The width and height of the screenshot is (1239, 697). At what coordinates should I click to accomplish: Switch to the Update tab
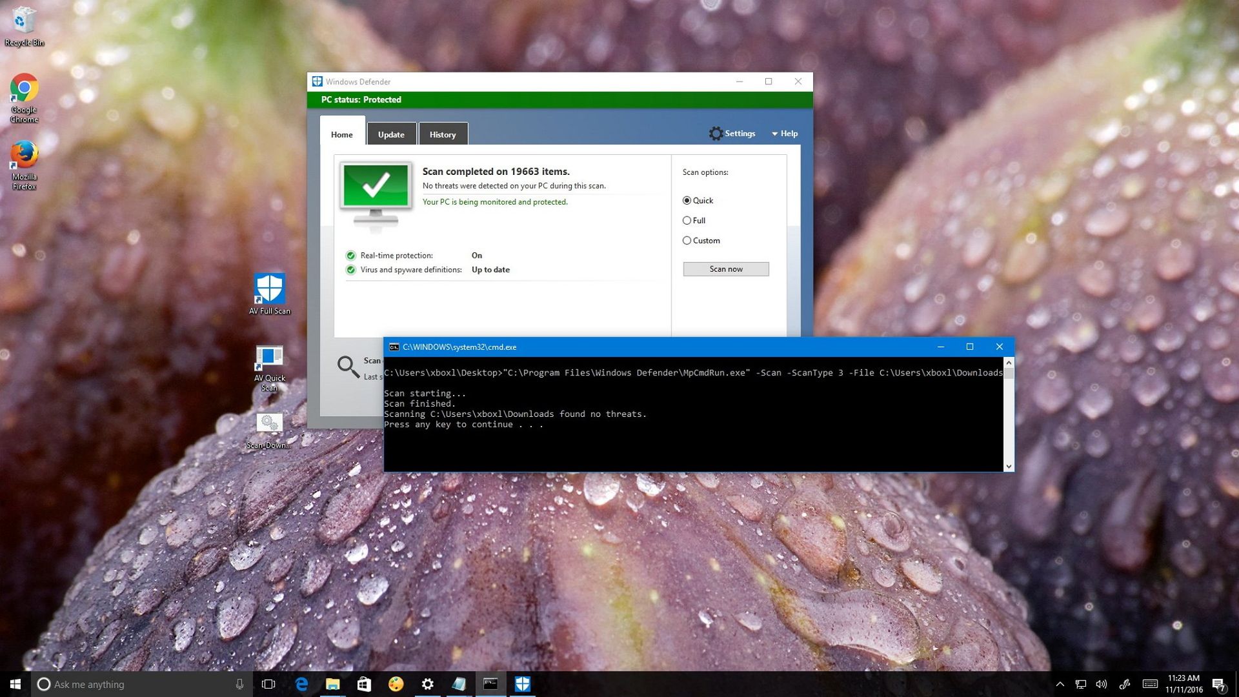tap(391, 134)
